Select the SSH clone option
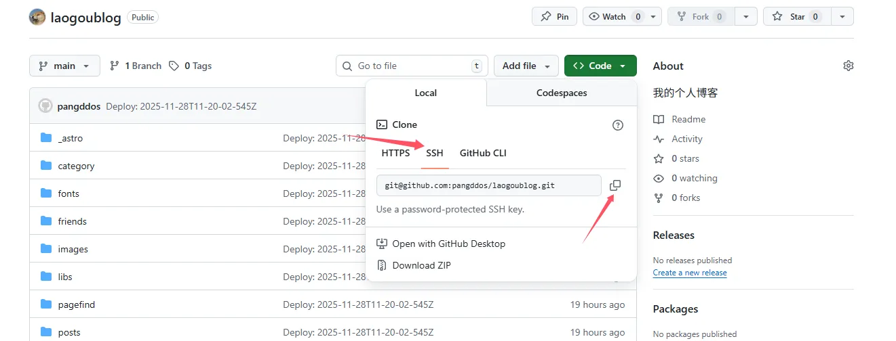 click(x=435, y=153)
